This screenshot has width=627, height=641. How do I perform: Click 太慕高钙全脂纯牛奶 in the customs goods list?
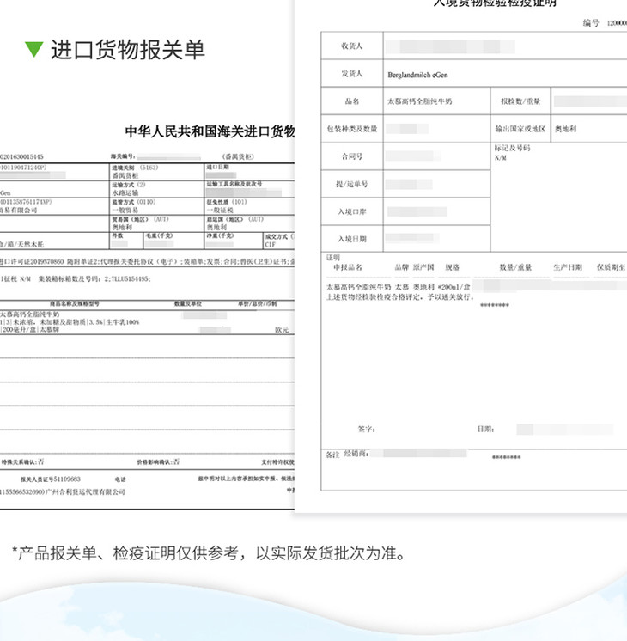30,314
